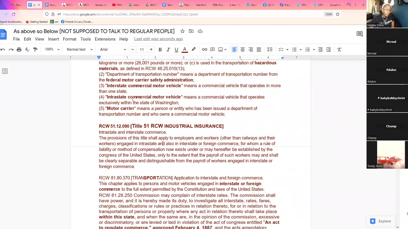Open Last edit was seconds ago link
This screenshot has width=408, height=229.
tap(158, 39)
